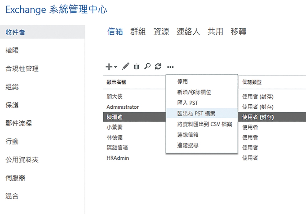The height and width of the screenshot is (214, 306).
Task: Open the 資源 tab
Action: (161, 32)
